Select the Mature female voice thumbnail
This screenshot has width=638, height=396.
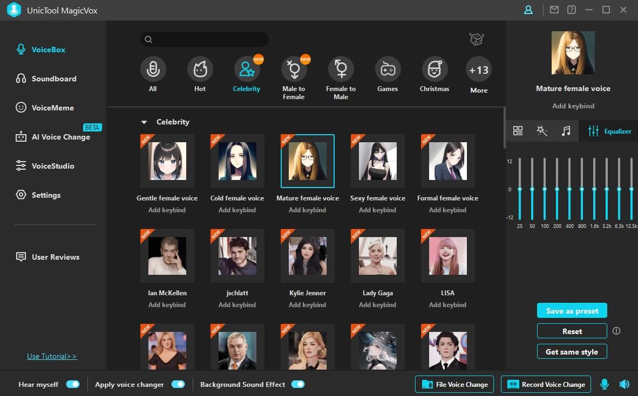(x=308, y=161)
